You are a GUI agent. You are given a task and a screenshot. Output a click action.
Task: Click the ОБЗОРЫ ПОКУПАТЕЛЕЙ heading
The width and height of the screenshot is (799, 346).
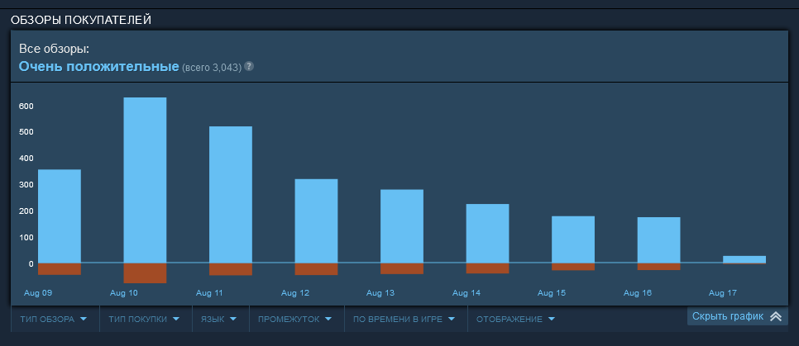[x=81, y=21]
